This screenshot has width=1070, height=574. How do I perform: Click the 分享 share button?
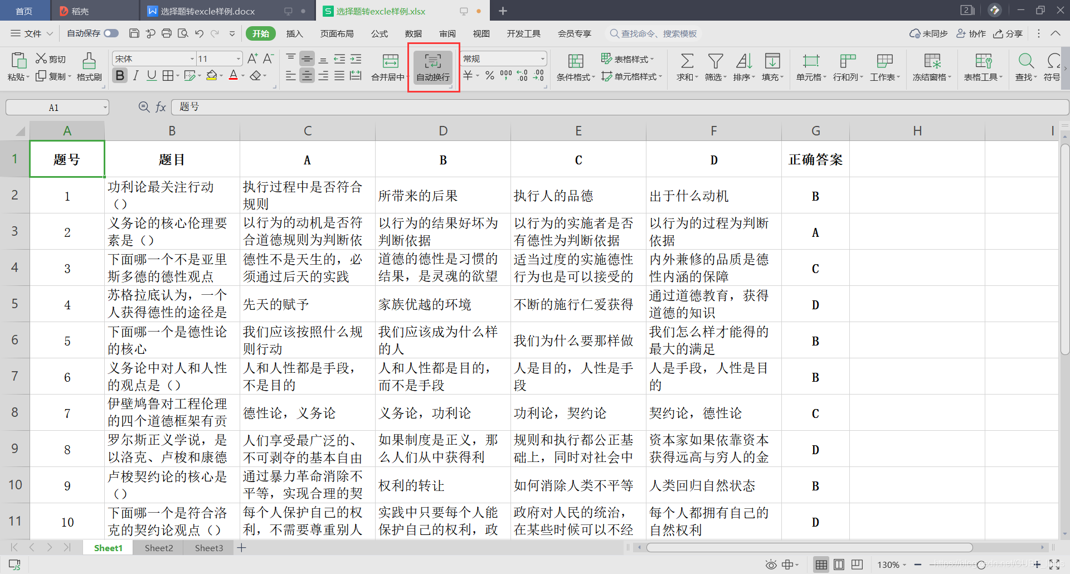1008,33
